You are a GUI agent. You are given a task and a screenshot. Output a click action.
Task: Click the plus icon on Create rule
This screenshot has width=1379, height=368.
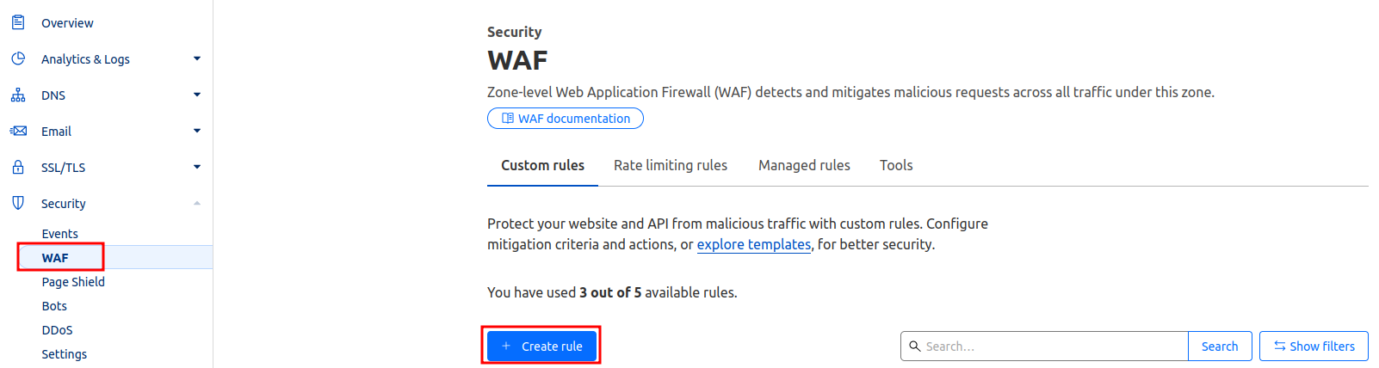[x=506, y=346]
